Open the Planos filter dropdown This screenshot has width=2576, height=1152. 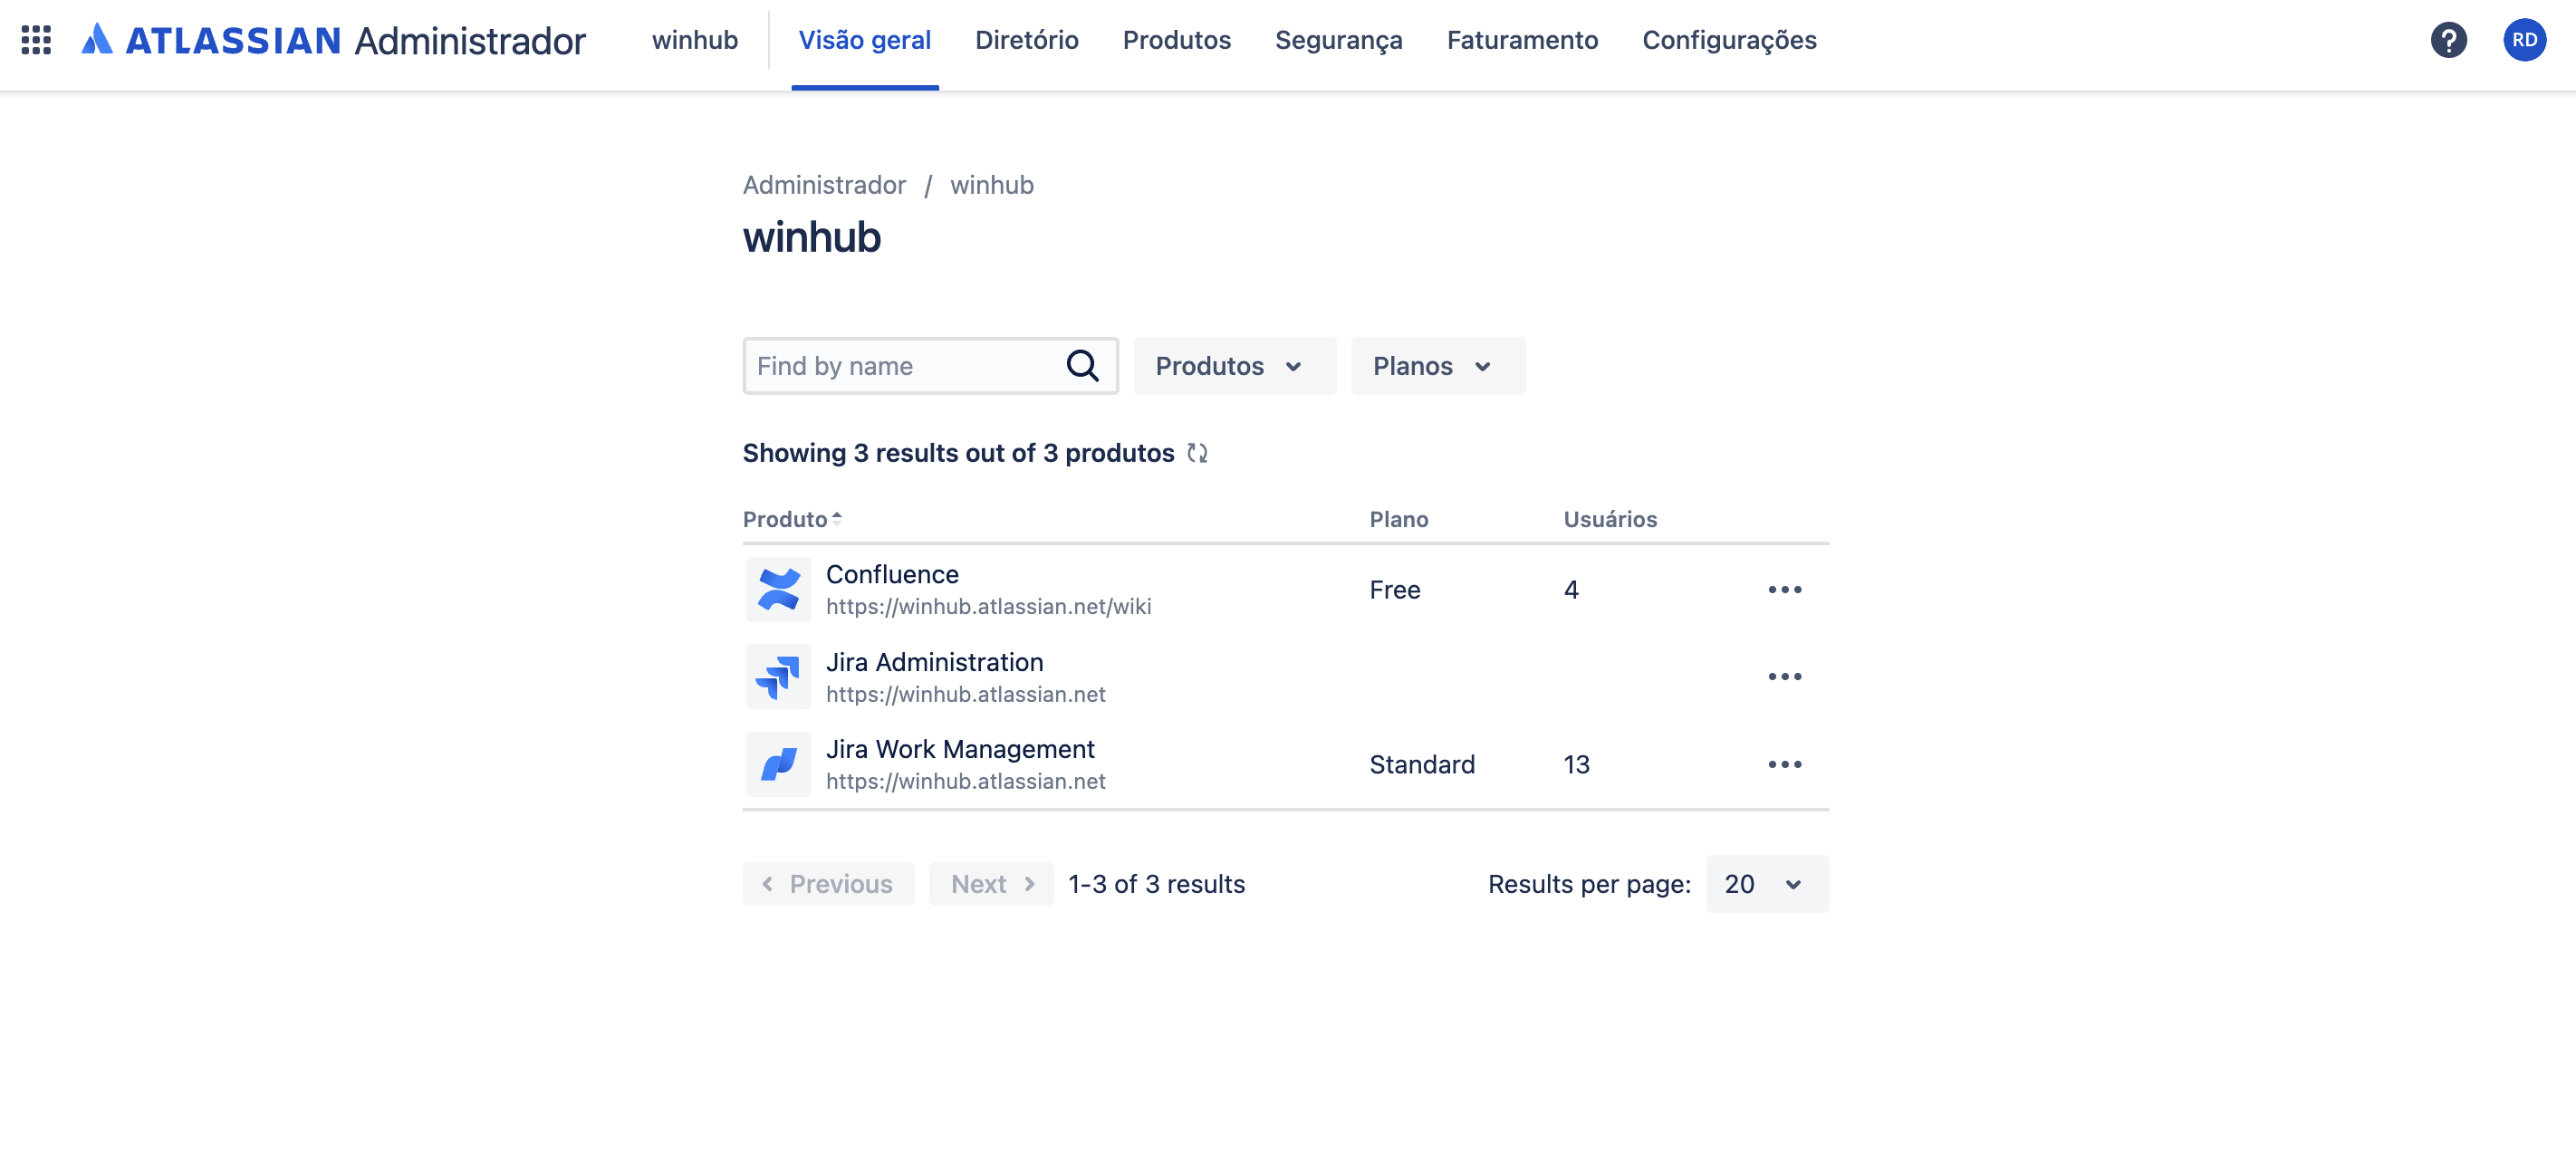(x=1437, y=366)
